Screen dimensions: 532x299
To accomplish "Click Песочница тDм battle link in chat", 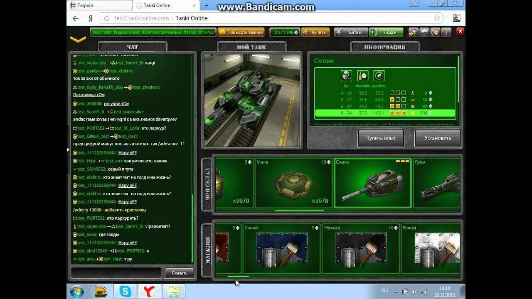I will tap(89, 95).
